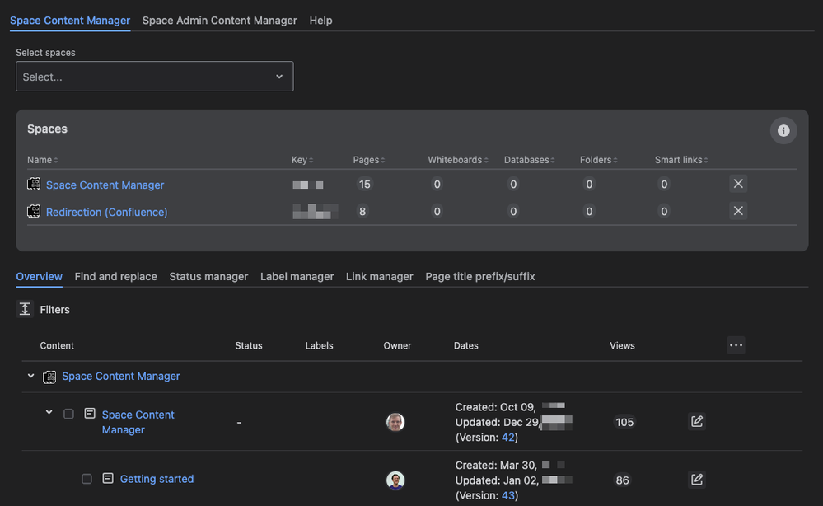This screenshot has height=506, width=823.
Task: Open the Redirection (Confluence) space link
Action: coord(106,212)
